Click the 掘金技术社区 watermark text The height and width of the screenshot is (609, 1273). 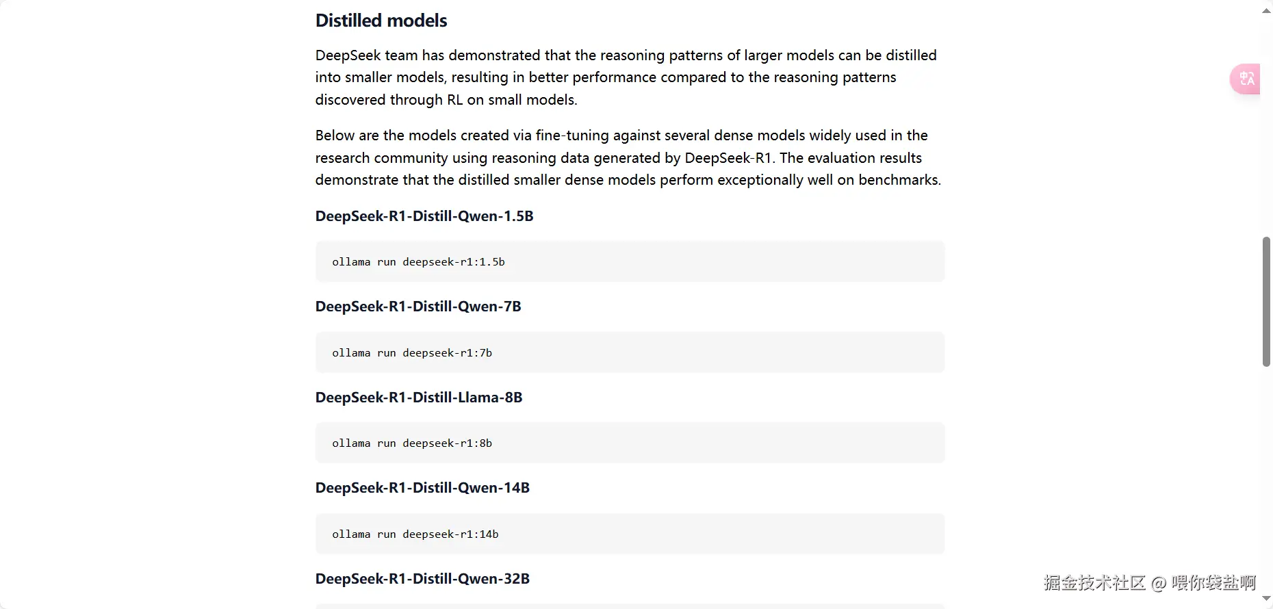pos(1094,583)
